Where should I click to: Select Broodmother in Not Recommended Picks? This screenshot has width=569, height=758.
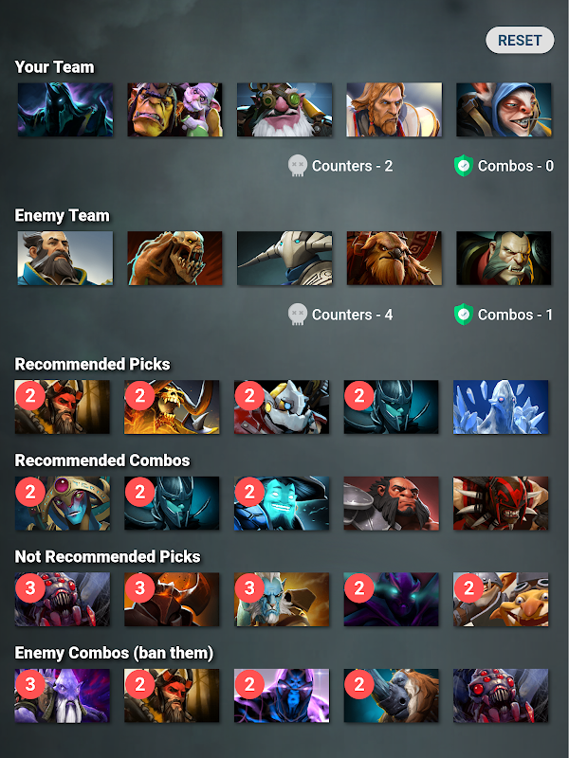[x=62, y=600]
